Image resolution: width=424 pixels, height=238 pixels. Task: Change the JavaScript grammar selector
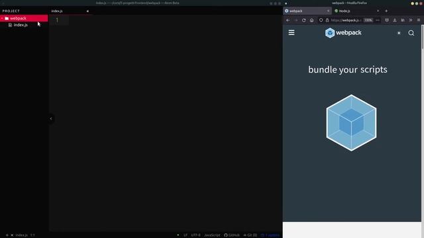[x=212, y=235]
